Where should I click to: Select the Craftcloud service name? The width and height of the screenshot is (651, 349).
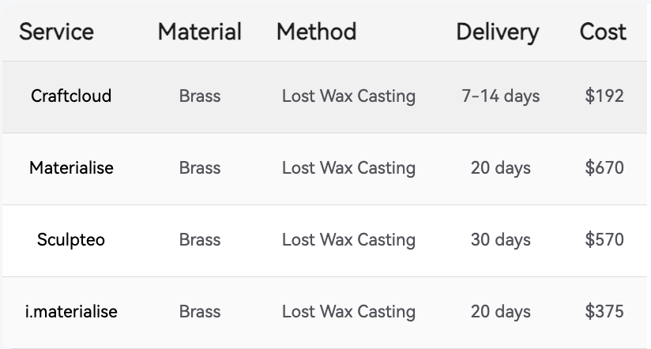71,96
